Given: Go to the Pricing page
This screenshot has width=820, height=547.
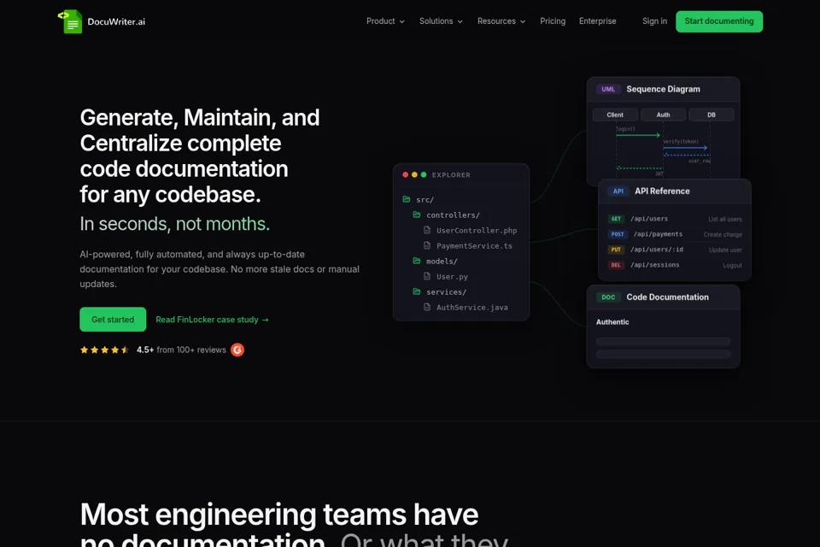Looking at the screenshot, I should coord(553,21).
